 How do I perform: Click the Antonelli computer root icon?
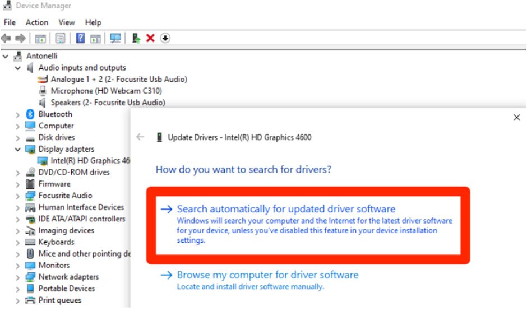click(x=18, y=56)
